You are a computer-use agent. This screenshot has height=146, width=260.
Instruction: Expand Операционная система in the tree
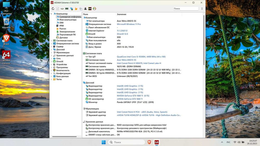(51, 44)
